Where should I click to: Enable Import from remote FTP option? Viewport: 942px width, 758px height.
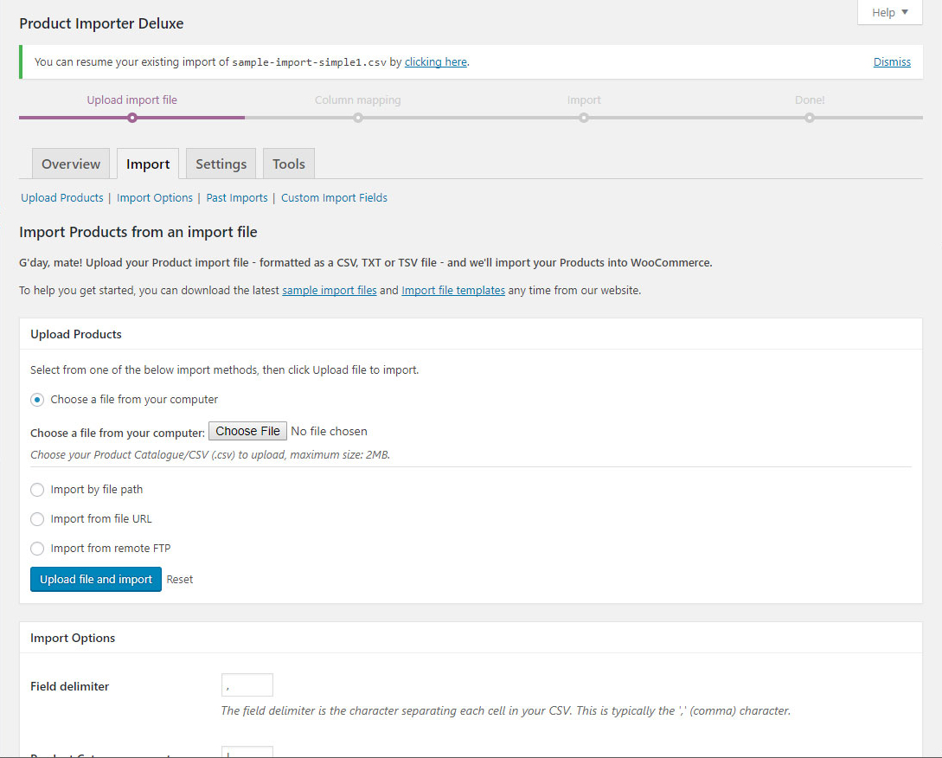pyautogui.click(x=37, y=549)
